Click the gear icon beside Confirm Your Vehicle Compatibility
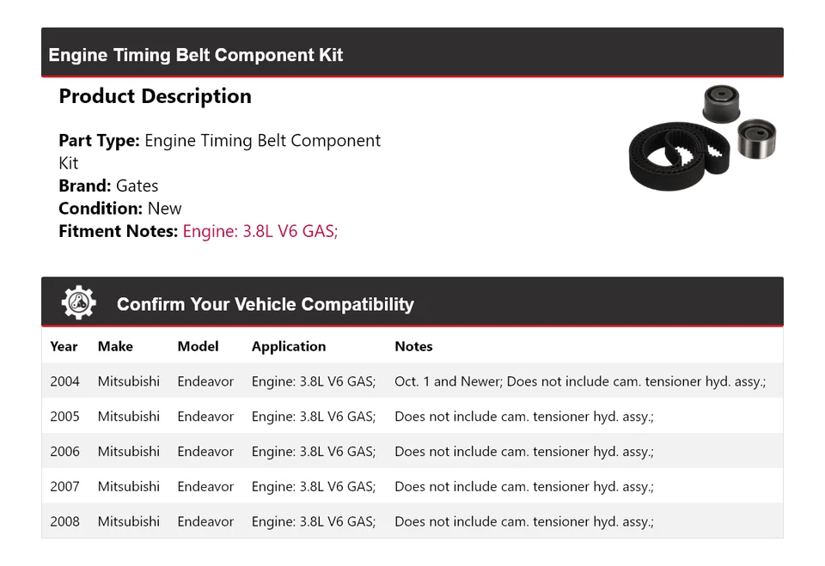Viewport: 825px width, 566px height. point(78,303)
